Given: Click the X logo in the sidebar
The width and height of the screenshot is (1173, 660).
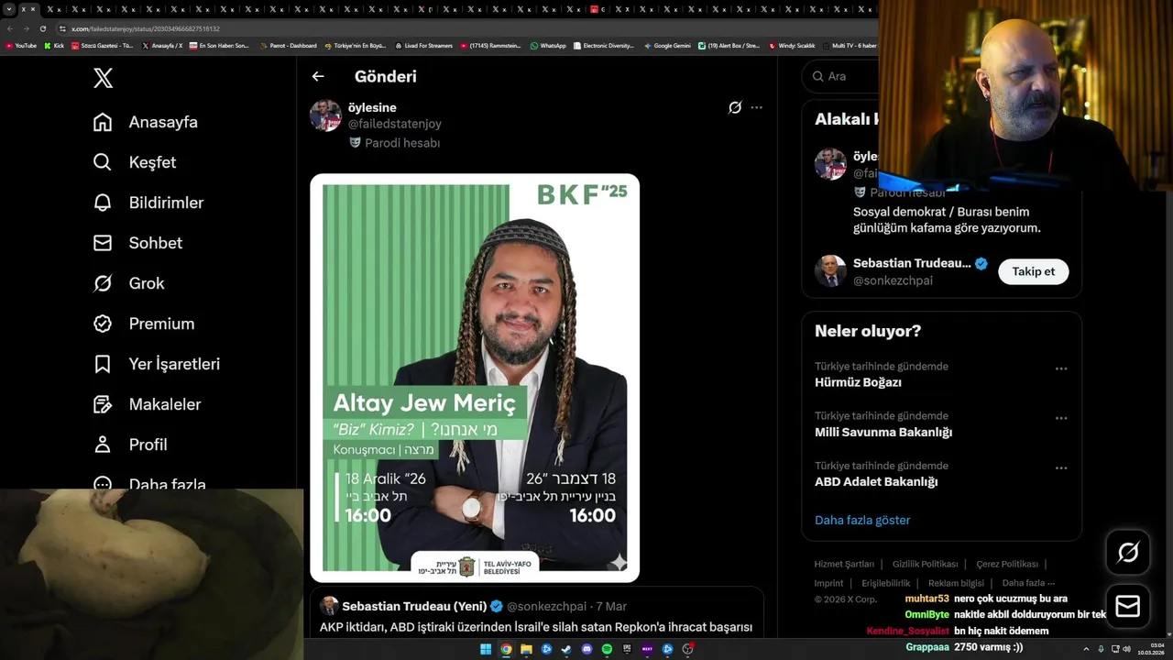Looking at the screenshot, I should coord(104,78).
